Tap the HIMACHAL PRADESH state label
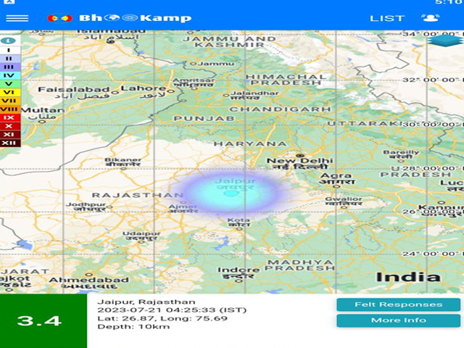This screenshot has width=464, height=348. pyautogui.click(x=286, y=80)
